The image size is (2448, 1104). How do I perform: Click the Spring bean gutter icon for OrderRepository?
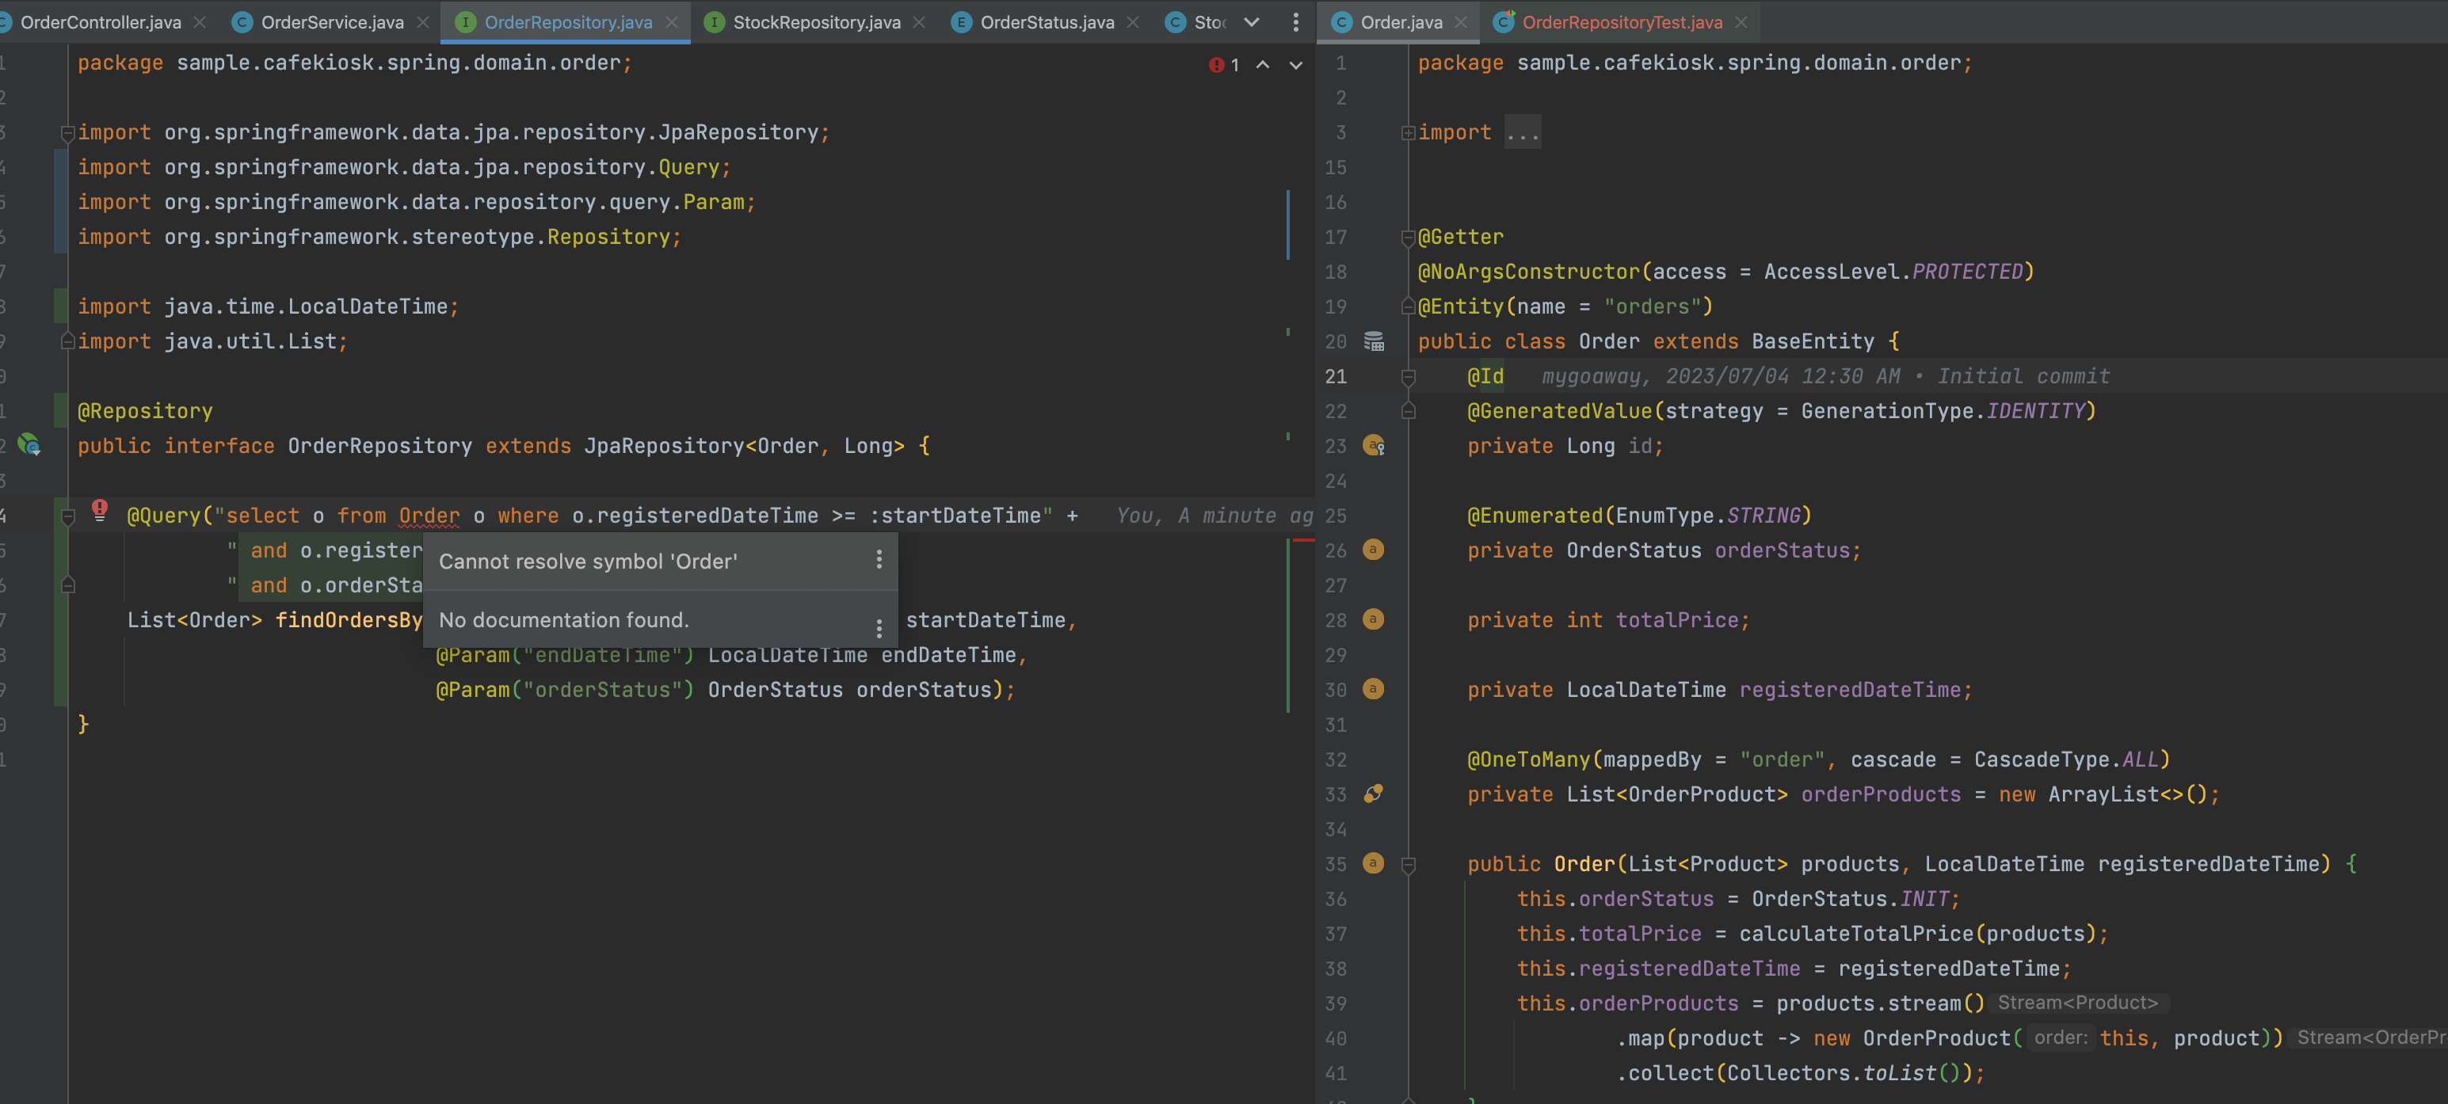(29, 444)
